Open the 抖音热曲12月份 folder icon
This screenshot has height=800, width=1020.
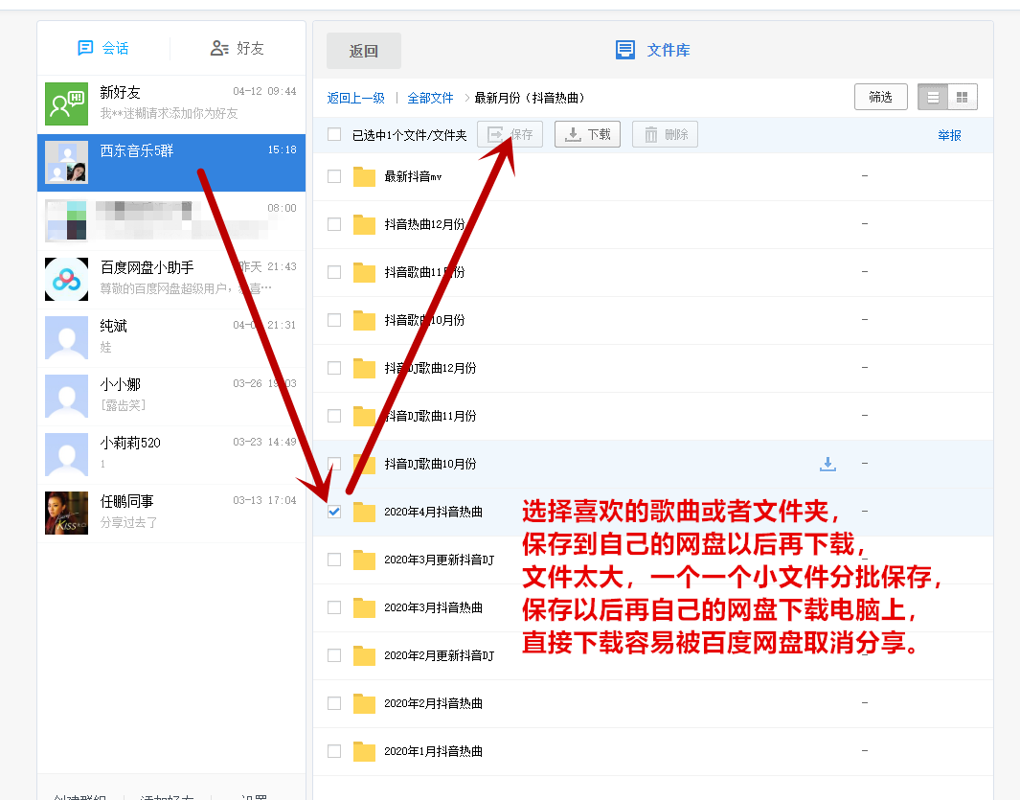tap(364, 224)
